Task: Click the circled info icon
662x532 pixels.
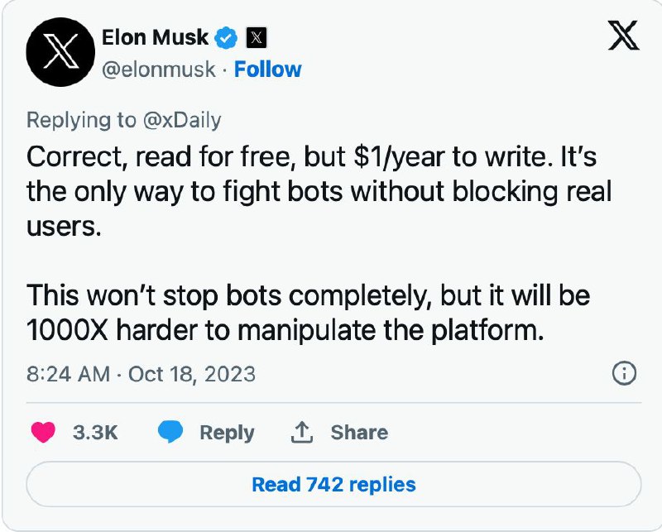Action: [623, 374]
